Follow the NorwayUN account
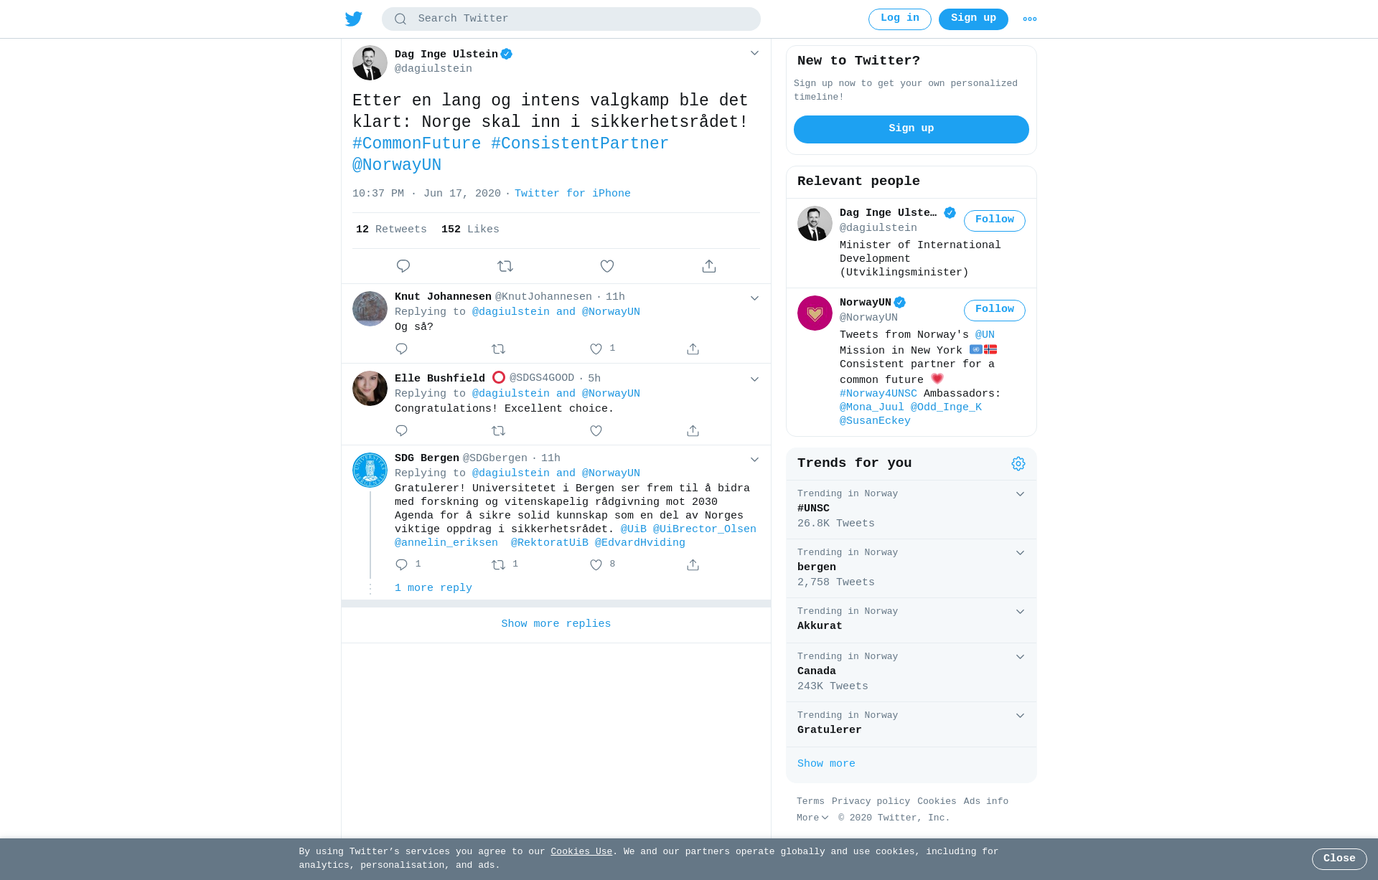Image resolution: width=1378 pixels, height=880 pixels. click(x=995, y=311)
